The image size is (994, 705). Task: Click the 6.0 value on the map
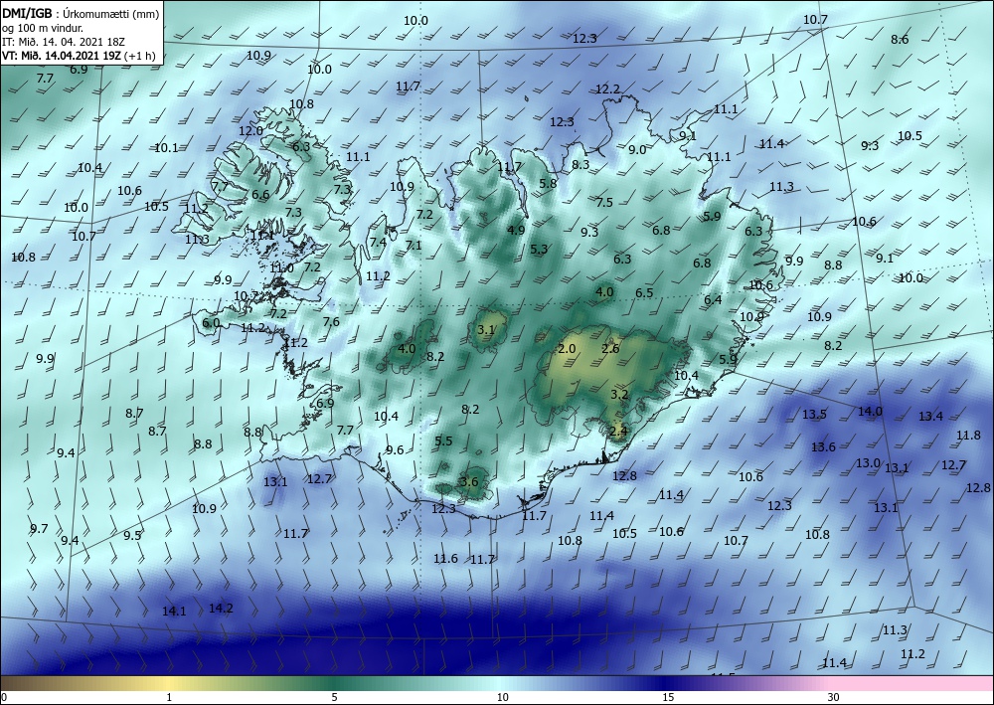coord(211,323)
